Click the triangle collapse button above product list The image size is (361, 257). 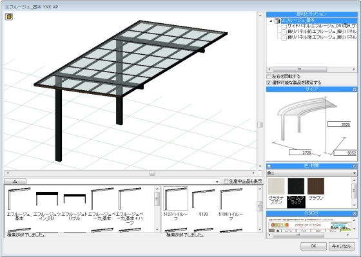pos(15,181)
